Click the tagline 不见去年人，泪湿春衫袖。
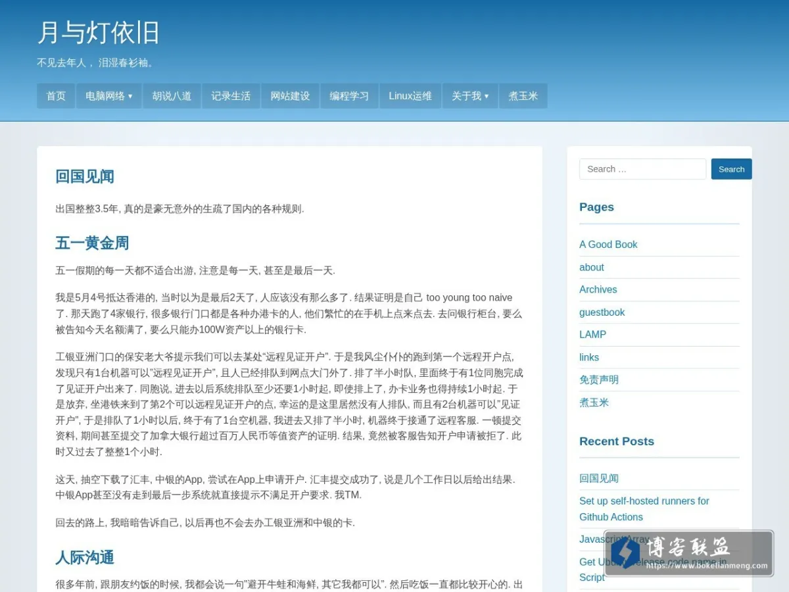This screenshot has height=592, width=789. pos(97,62)
